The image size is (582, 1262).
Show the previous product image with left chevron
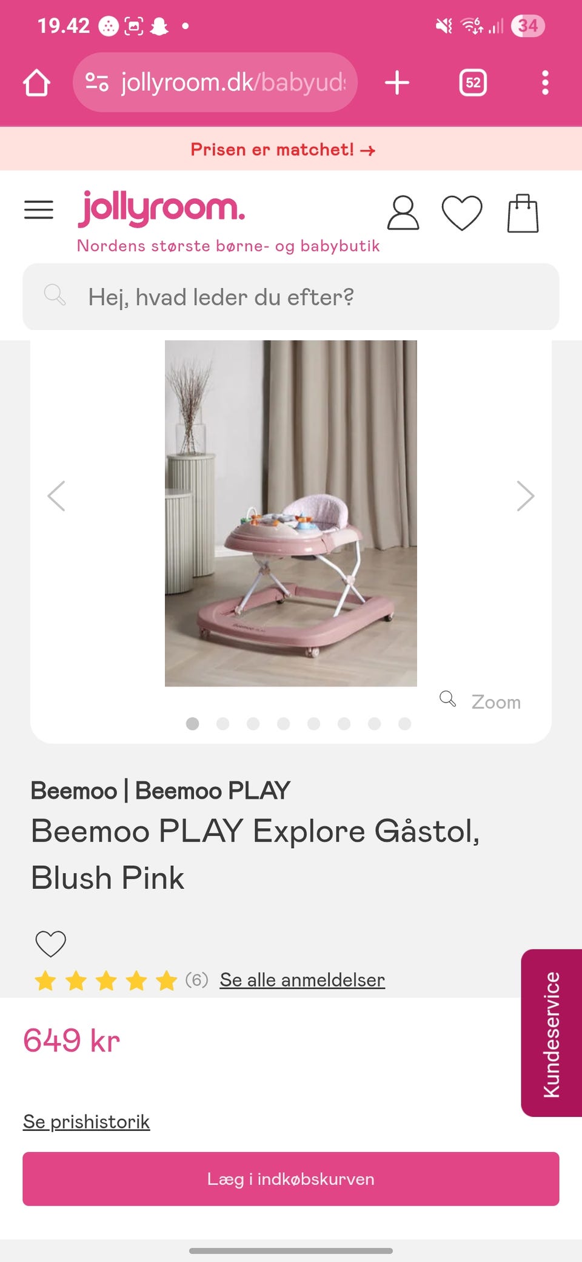56,496
